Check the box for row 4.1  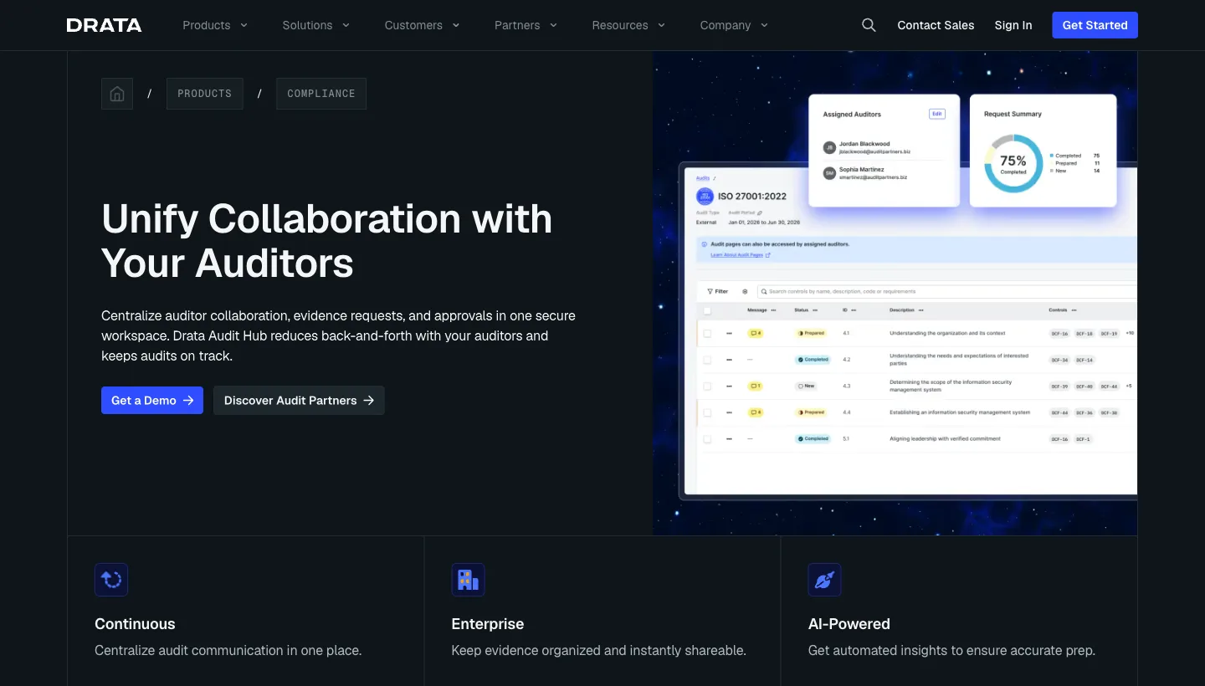(x=707, y=333)
